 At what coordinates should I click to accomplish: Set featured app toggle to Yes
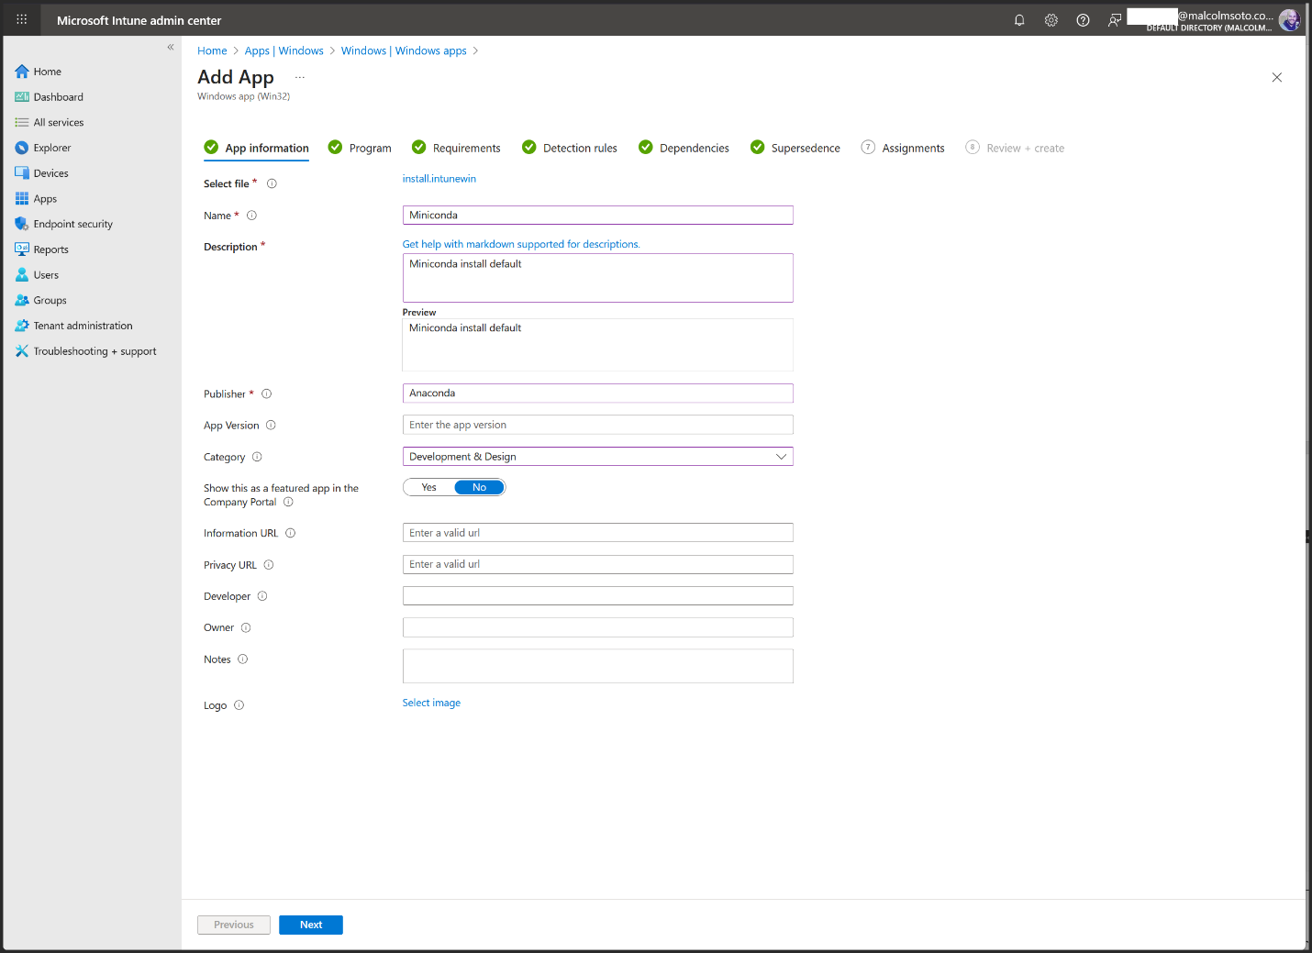point(429,487)
